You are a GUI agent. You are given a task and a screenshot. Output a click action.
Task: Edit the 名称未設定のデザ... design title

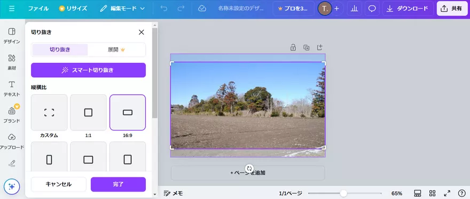(x=241, y=9)
